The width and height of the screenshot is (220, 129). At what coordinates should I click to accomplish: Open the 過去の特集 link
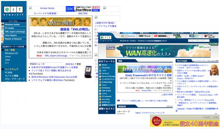(x=168, y=94)
